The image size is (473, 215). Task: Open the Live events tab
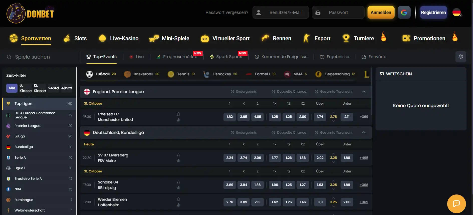click(137, 57)
